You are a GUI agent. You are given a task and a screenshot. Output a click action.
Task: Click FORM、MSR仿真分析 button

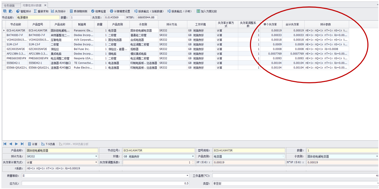point(74,144)
